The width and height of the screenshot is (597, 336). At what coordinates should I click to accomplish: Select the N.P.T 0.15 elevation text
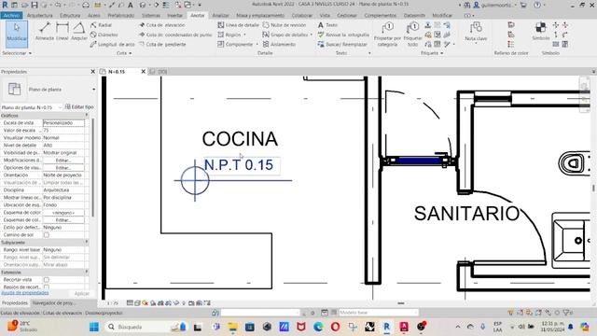pyautogui.click(x=239, y=165)
